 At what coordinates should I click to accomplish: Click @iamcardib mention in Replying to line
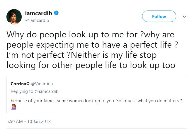click(44, 91)
